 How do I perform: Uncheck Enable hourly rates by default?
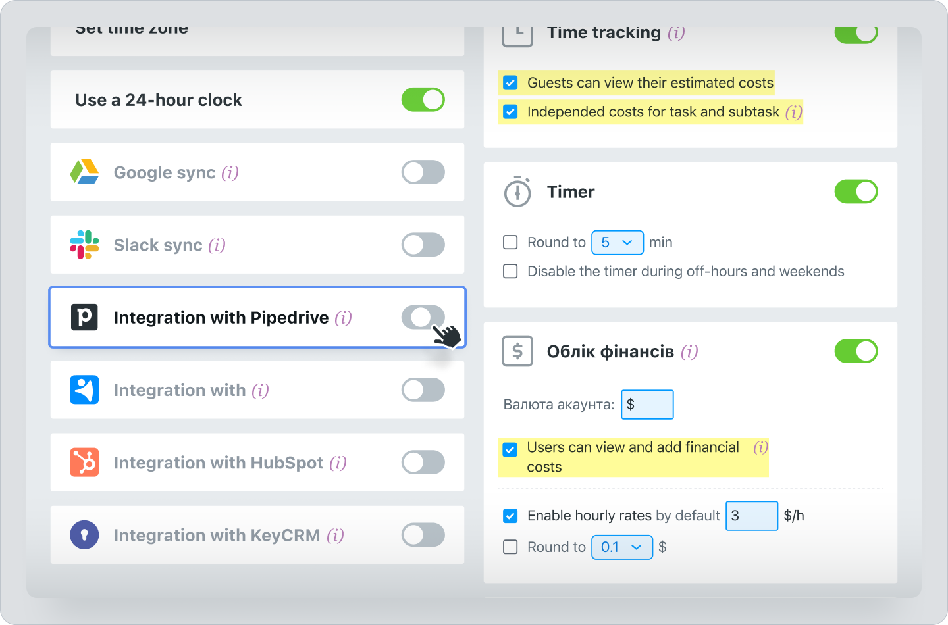point(510,516)
